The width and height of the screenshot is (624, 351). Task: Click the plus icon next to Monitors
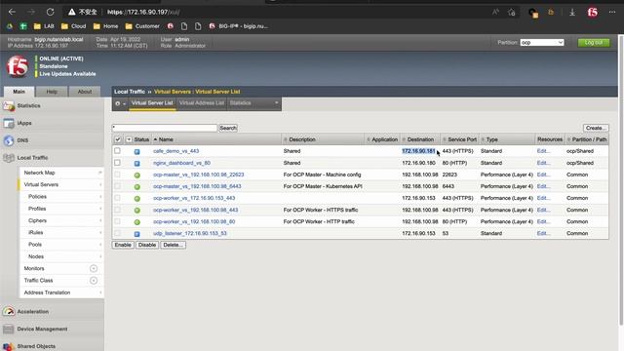point(94,269)
